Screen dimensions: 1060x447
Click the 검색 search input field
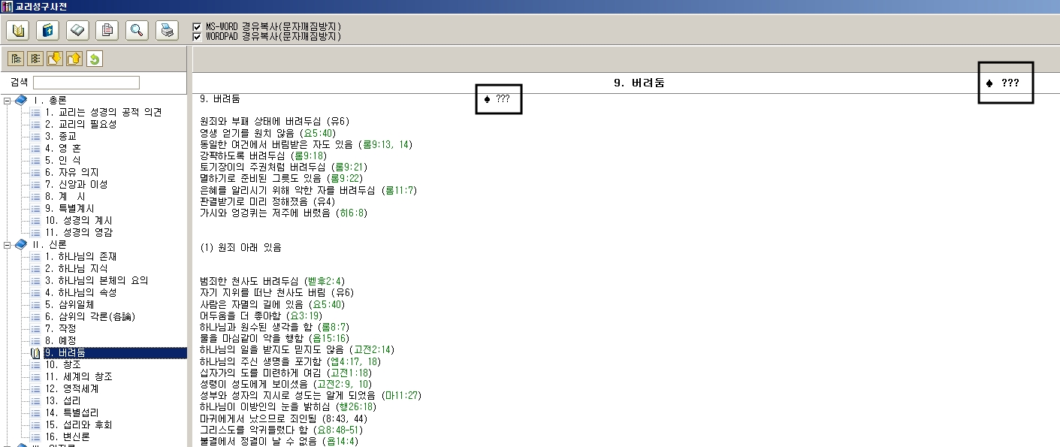(x=86, y=83)
